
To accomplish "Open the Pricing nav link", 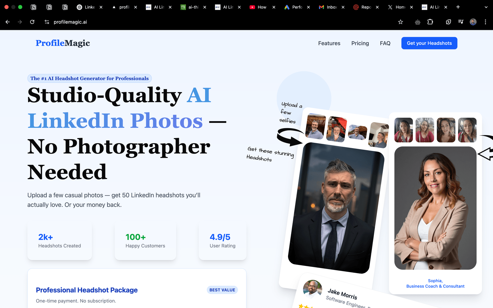I will 360,43.
